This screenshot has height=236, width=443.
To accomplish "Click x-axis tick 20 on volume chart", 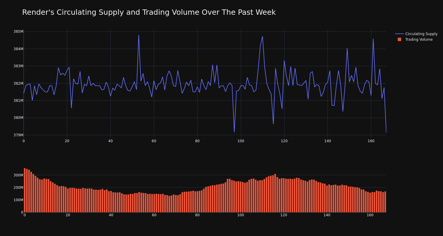I will (x=68, y=215).
